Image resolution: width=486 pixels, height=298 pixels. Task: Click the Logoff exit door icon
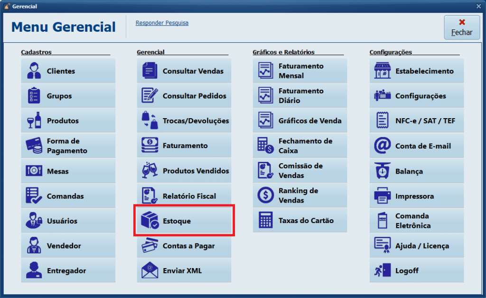382,270
